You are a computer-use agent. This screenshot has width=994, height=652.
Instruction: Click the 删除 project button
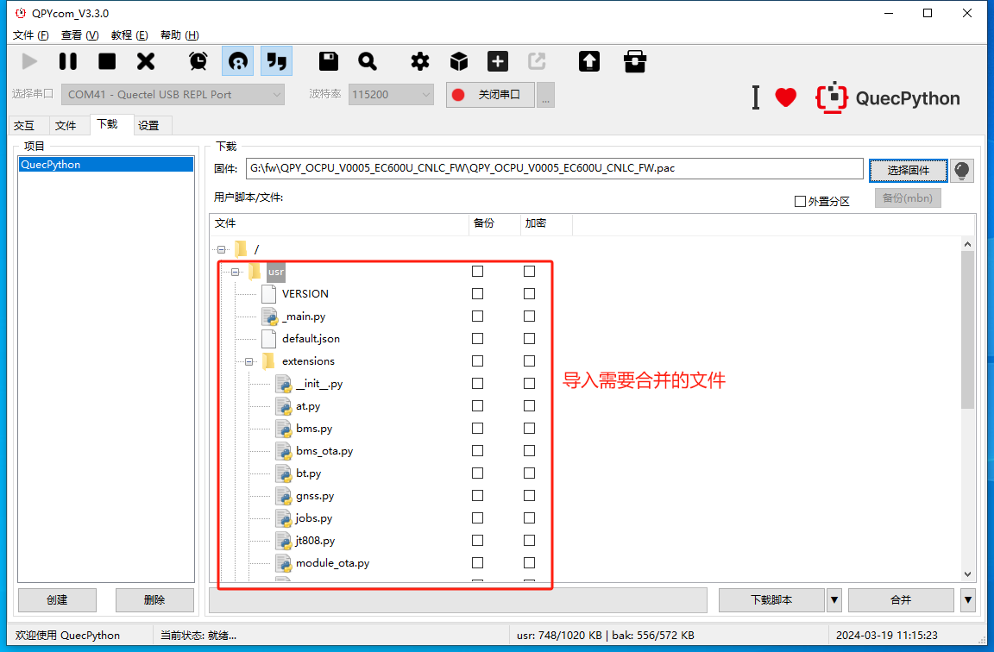coord(154,600)
